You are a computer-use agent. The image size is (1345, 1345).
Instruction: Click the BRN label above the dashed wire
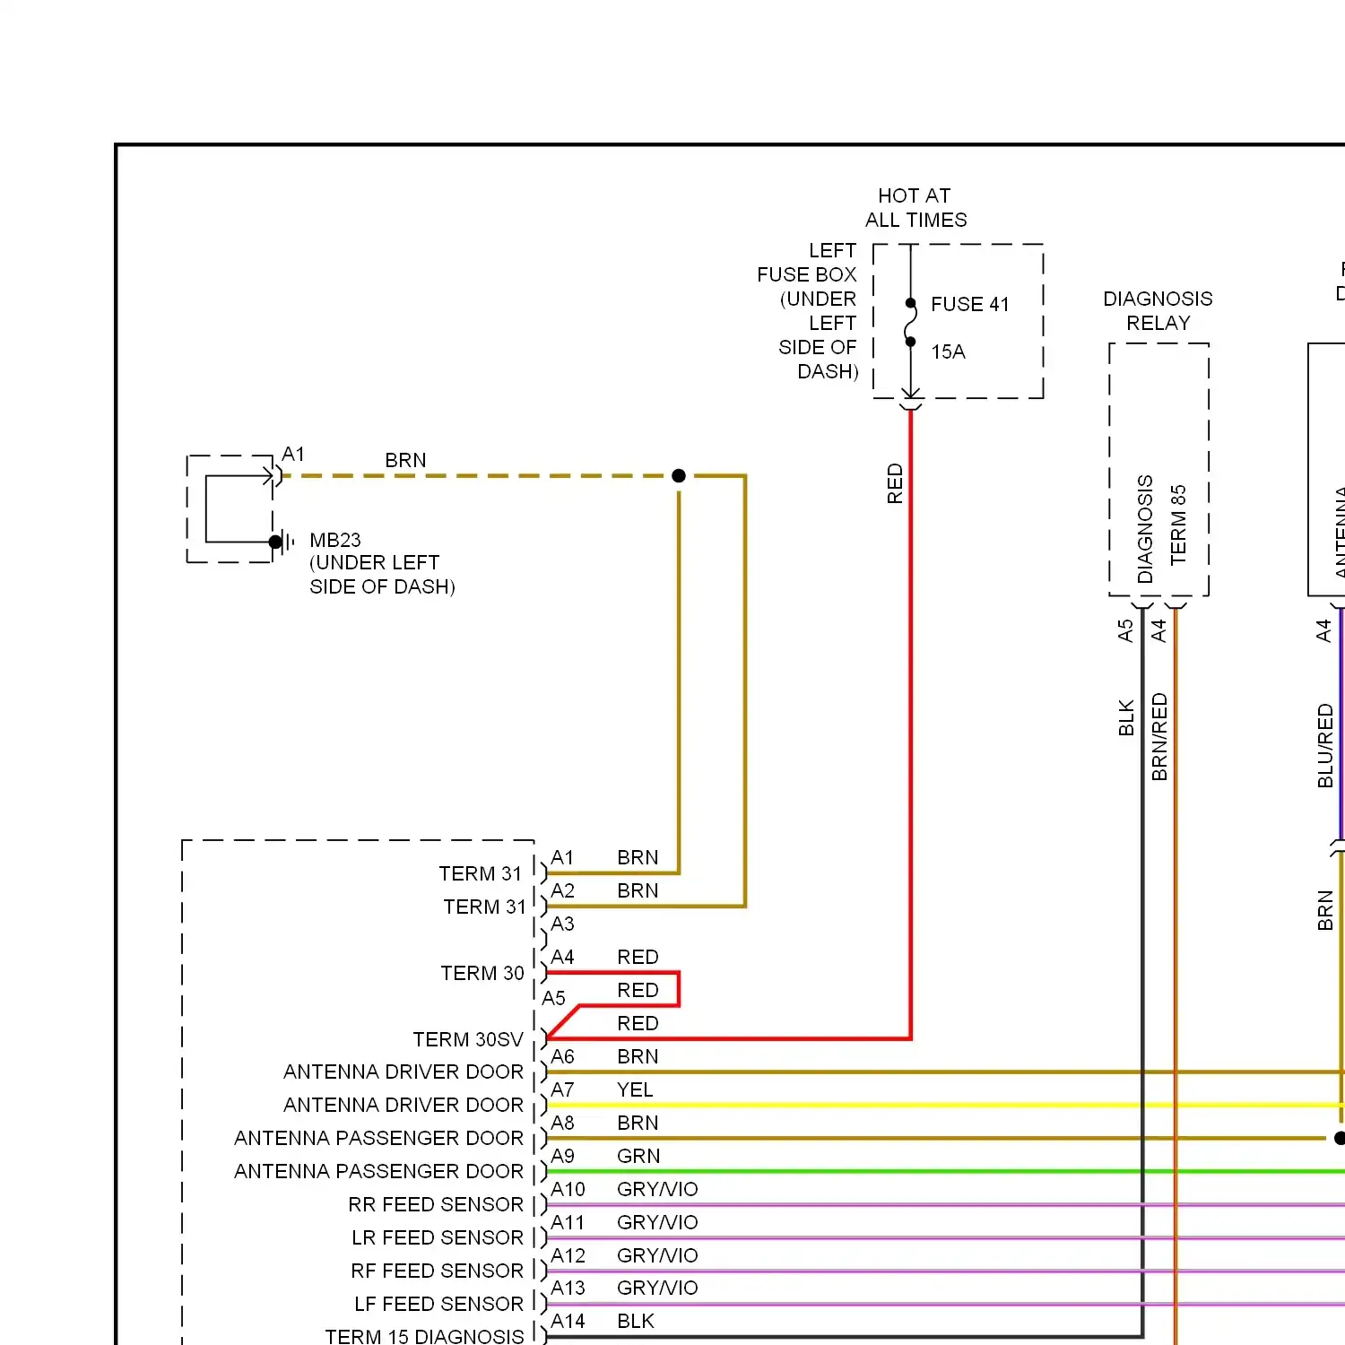point(405,461)
